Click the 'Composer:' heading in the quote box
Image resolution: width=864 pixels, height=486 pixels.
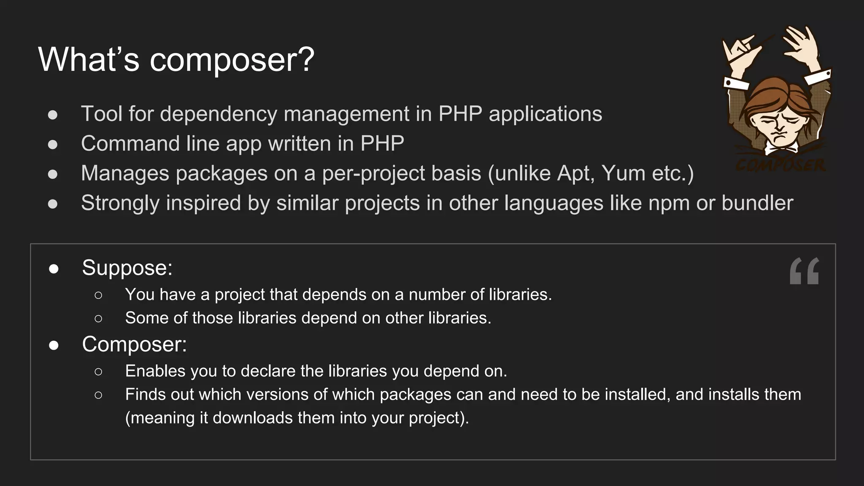pyautogui.click(x=135, y=344)
